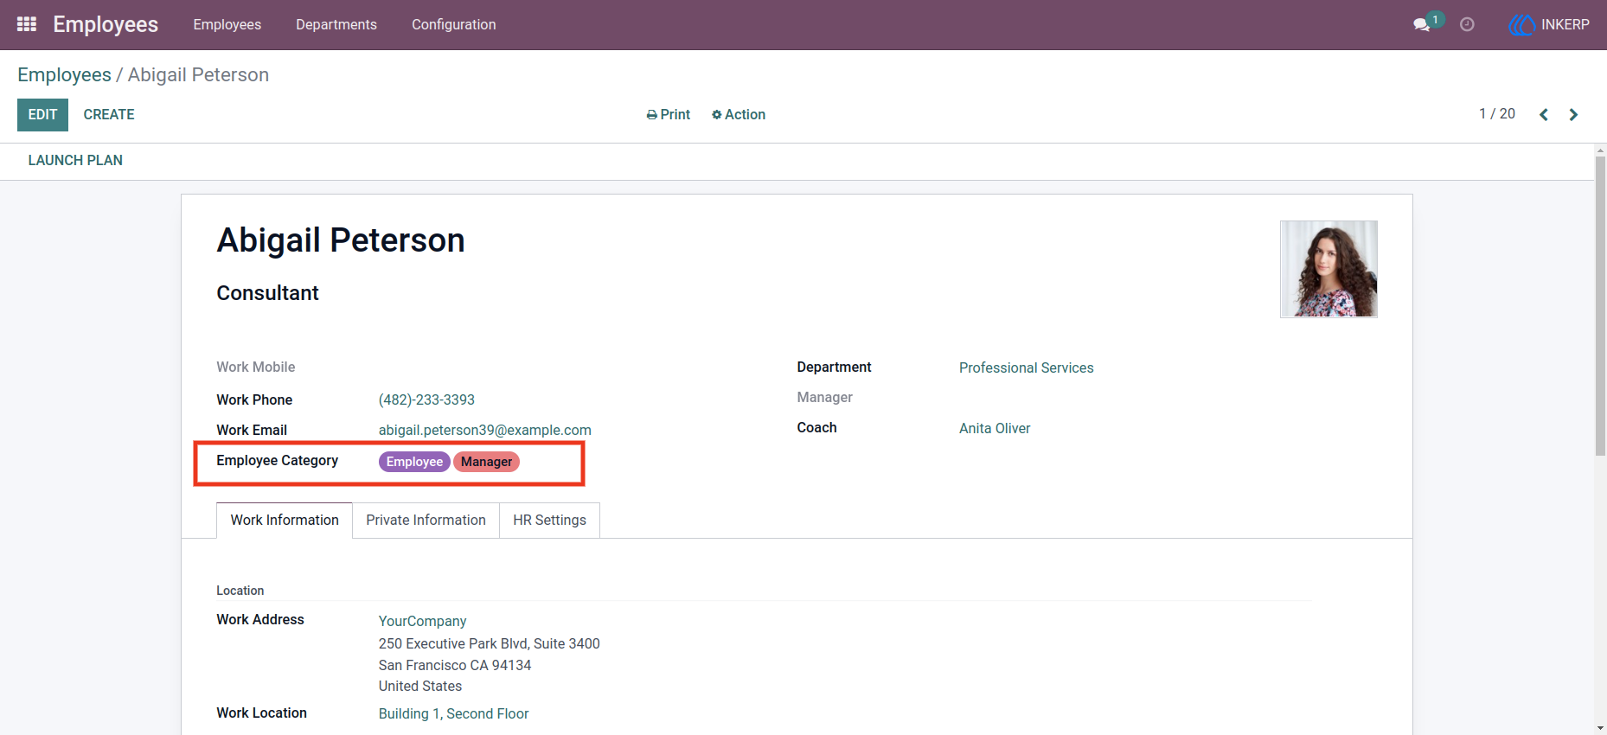The width and height of the screenshot is (1607, 735).
Task: Open the conversations message icon
Action: pyautogui.click(x=1421, y=25)
